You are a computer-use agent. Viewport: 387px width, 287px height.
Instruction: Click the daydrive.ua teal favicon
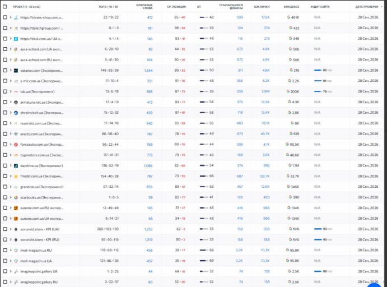(x=16, y=166)
